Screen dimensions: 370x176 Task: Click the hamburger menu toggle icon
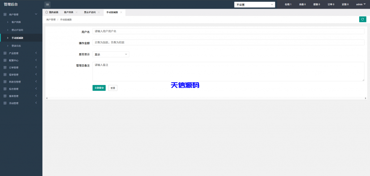tap(47, 4)
